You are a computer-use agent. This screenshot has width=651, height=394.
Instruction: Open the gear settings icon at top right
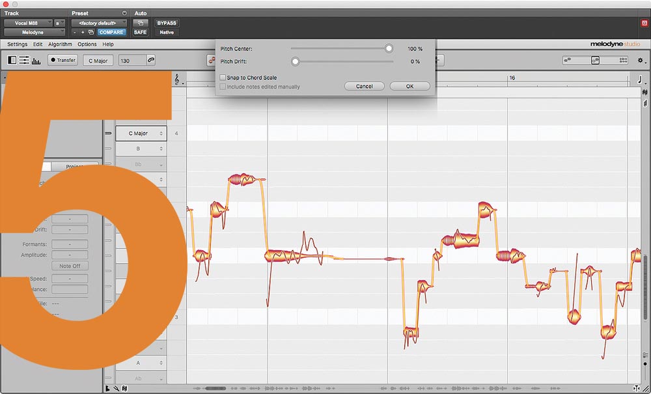(x=639, y=61)
